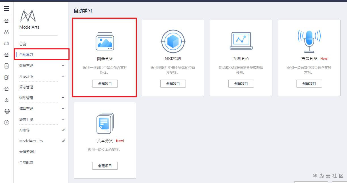
Task: Click the three-circles cluster icon in rail
Action: pos(7,32)
